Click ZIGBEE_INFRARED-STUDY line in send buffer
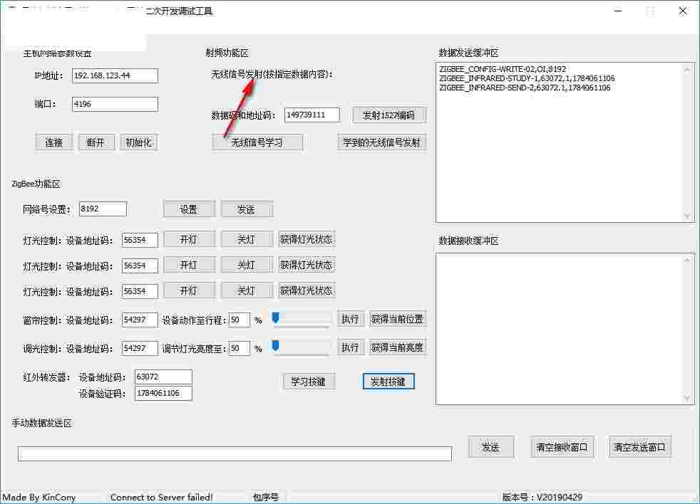This screenshot has height=504, width=700. (x=527, y=78)
